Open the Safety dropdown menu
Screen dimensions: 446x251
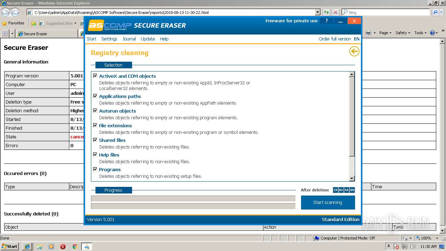(403, 33)
